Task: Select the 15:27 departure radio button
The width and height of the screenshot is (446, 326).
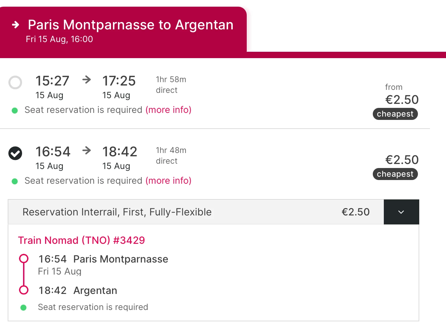Action: pos(15,83)
